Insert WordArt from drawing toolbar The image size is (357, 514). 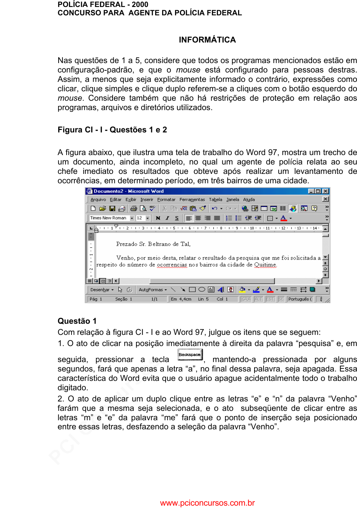point(221,290)
